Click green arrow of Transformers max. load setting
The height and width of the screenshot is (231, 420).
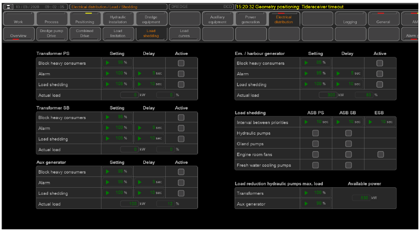click(307, 193)
